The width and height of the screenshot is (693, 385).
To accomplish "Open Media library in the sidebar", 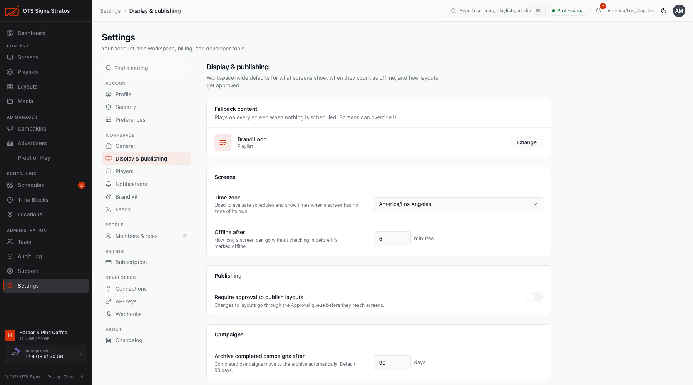I will pyautogui.click(x=46, y=101).
